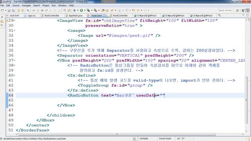Image resolution: width=251 pixels, height=141 pixels.
Task: Click the Smart Insert status entry
Action: coord(165,139)
